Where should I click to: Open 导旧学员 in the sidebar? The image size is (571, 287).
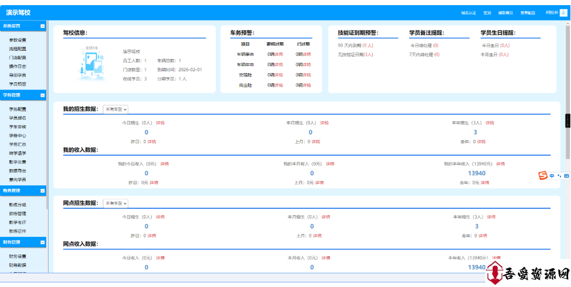click(x=18, y=75)
